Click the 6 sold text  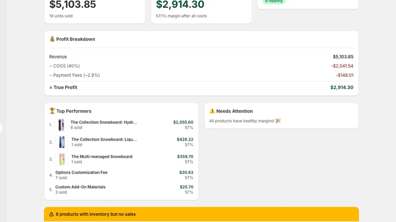[76, 128]
